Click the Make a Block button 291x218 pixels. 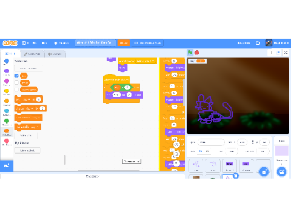(27, 150)
